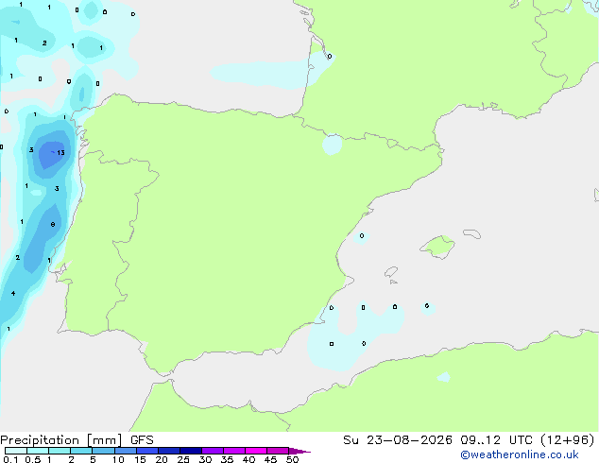Select the 0.1–0.5 mm legend color swatch
The image size is (599, 463).
16,451
